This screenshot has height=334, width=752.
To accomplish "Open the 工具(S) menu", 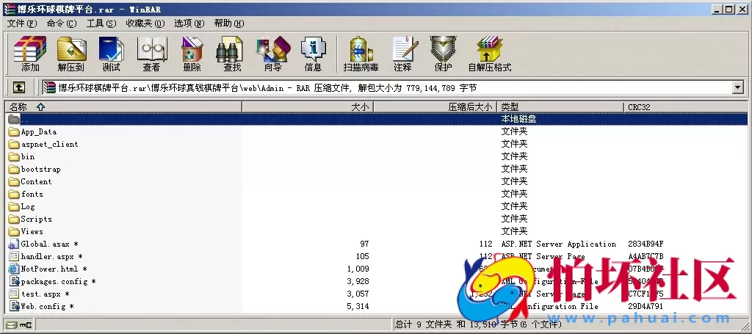I will click(101, 23).
